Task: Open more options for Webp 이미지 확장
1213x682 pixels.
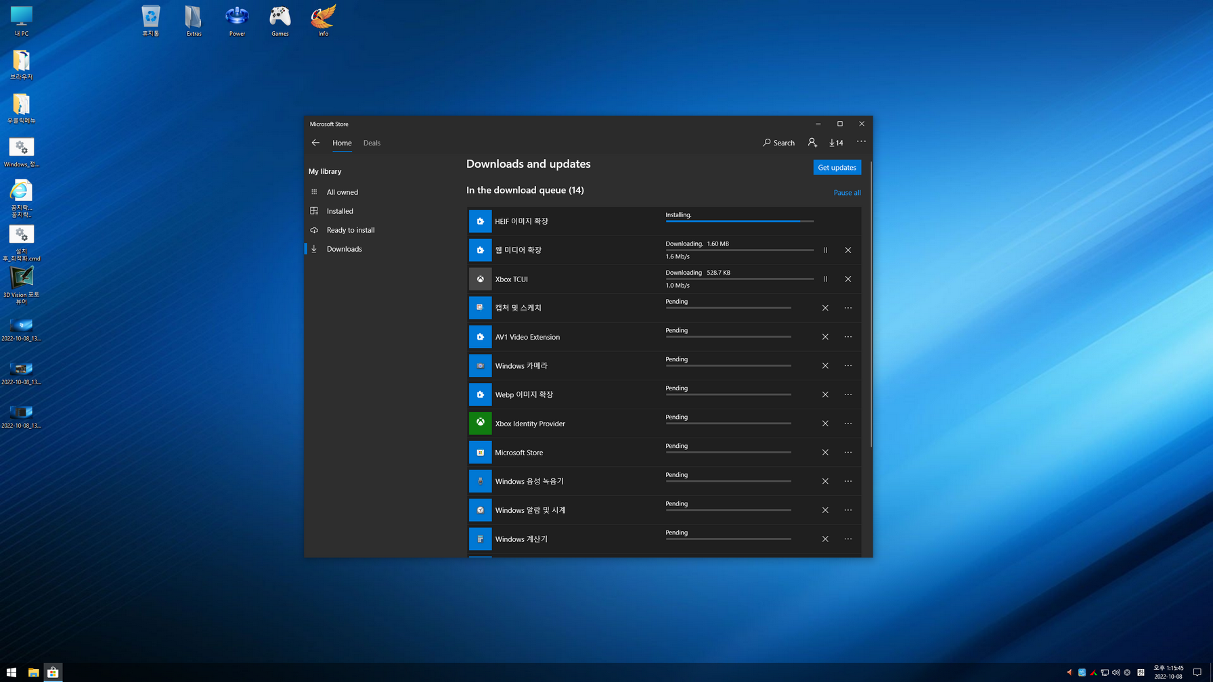Action: coord(847,394)
